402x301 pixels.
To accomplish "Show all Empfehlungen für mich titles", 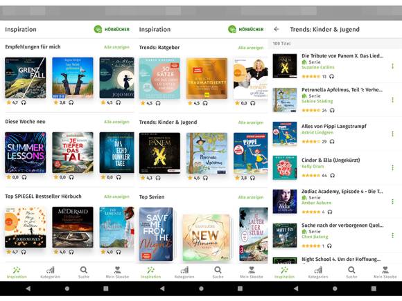I will pos(116,47).
